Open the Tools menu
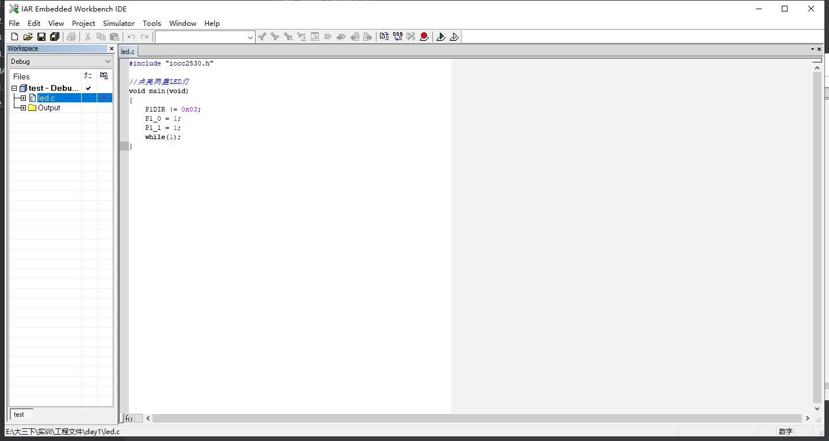 [x=152, y=24]
